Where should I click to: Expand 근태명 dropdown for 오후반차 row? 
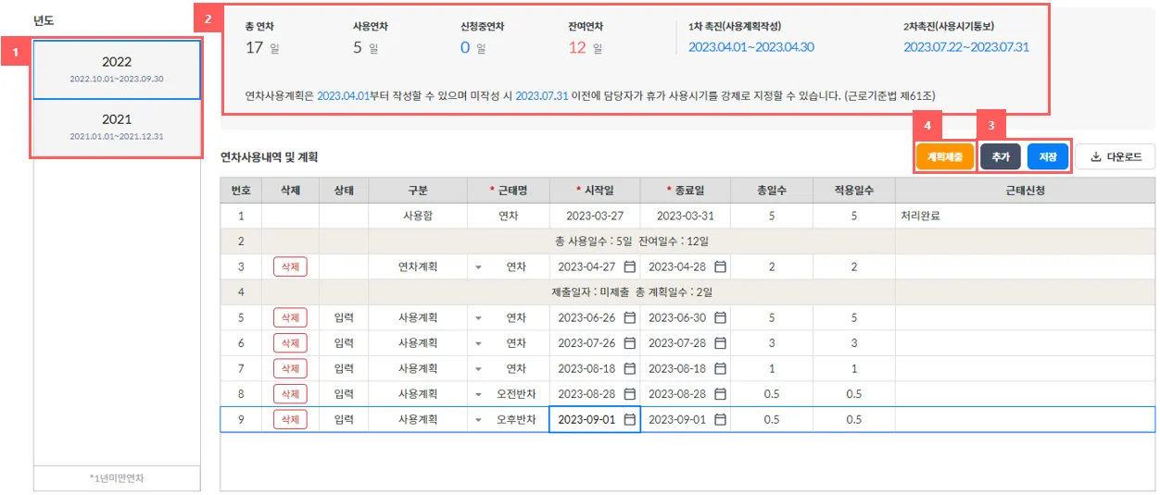[479, 419]
